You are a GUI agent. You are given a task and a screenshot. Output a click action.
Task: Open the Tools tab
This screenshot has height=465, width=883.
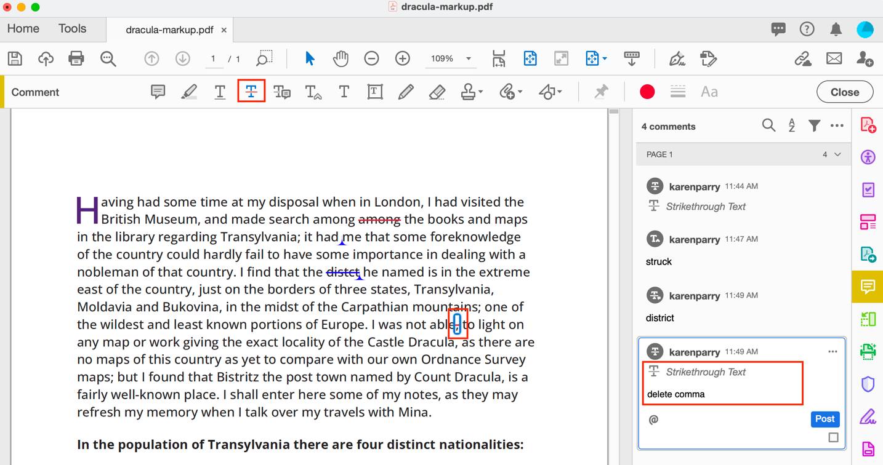72,29
